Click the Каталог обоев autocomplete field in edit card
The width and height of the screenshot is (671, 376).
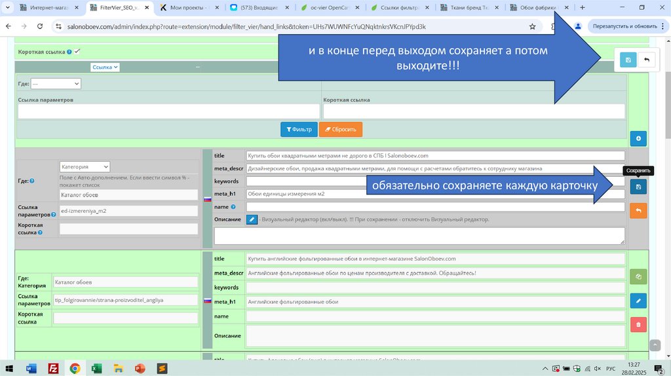[129, 195]
